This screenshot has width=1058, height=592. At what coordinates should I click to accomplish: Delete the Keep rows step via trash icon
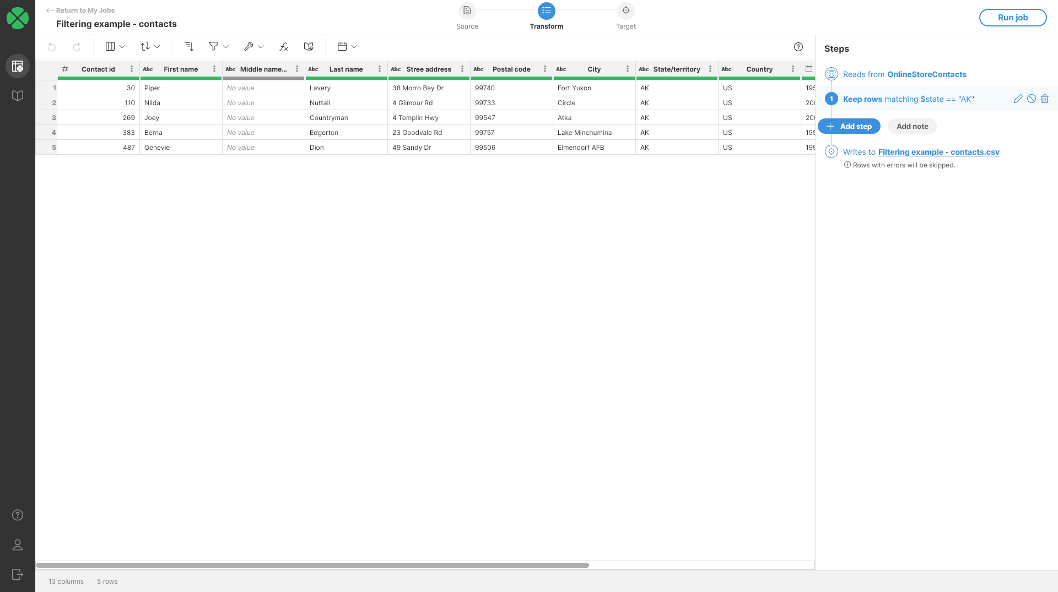[x=1045, y=99]
